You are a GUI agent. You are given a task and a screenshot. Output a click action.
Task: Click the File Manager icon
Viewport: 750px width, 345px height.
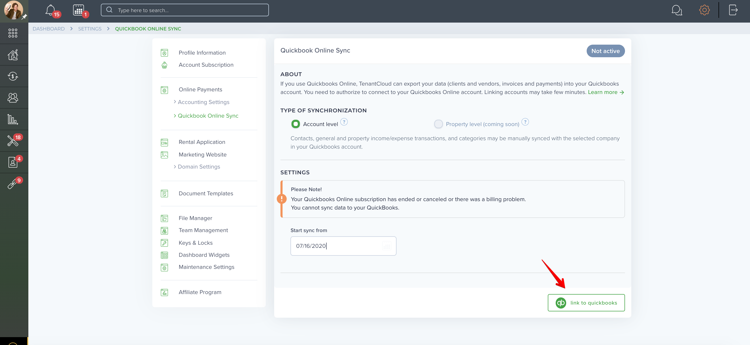coord(164,218)
